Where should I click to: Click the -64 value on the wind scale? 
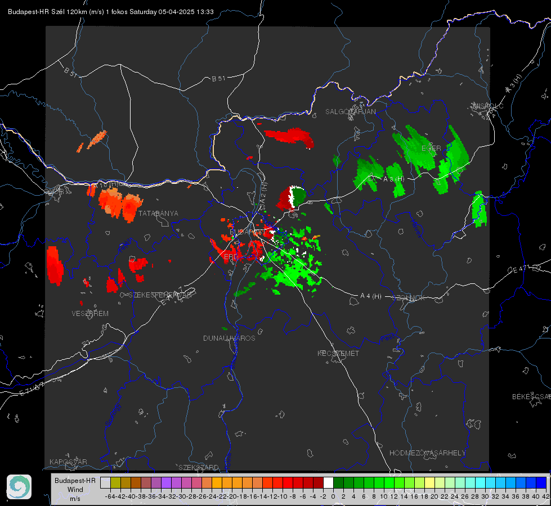click(110, 496)
